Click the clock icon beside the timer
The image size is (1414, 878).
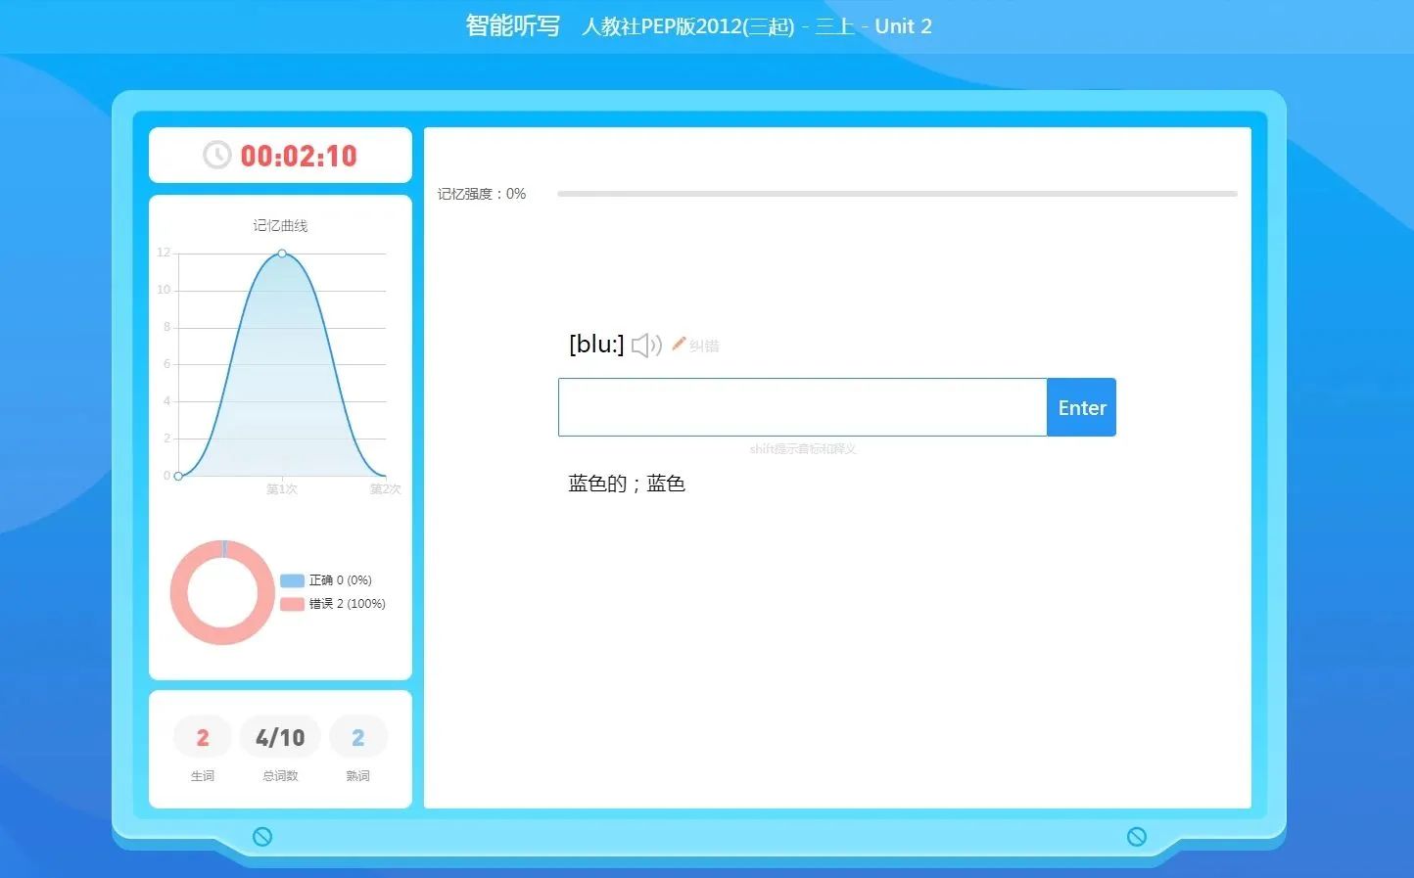pyautogui.click(x=216, y=155)
